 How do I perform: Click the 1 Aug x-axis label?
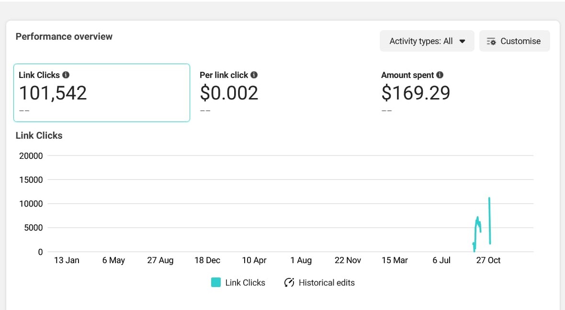tap(301, 260)
